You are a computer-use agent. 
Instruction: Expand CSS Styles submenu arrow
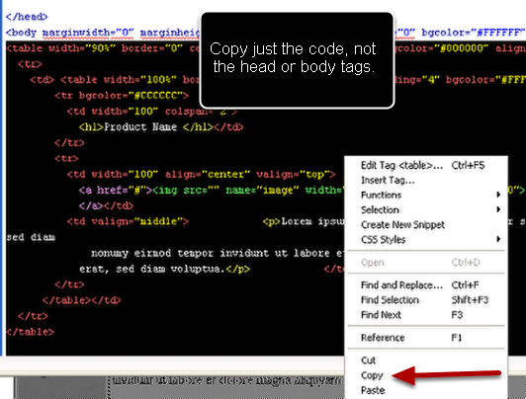pos(498,239)
